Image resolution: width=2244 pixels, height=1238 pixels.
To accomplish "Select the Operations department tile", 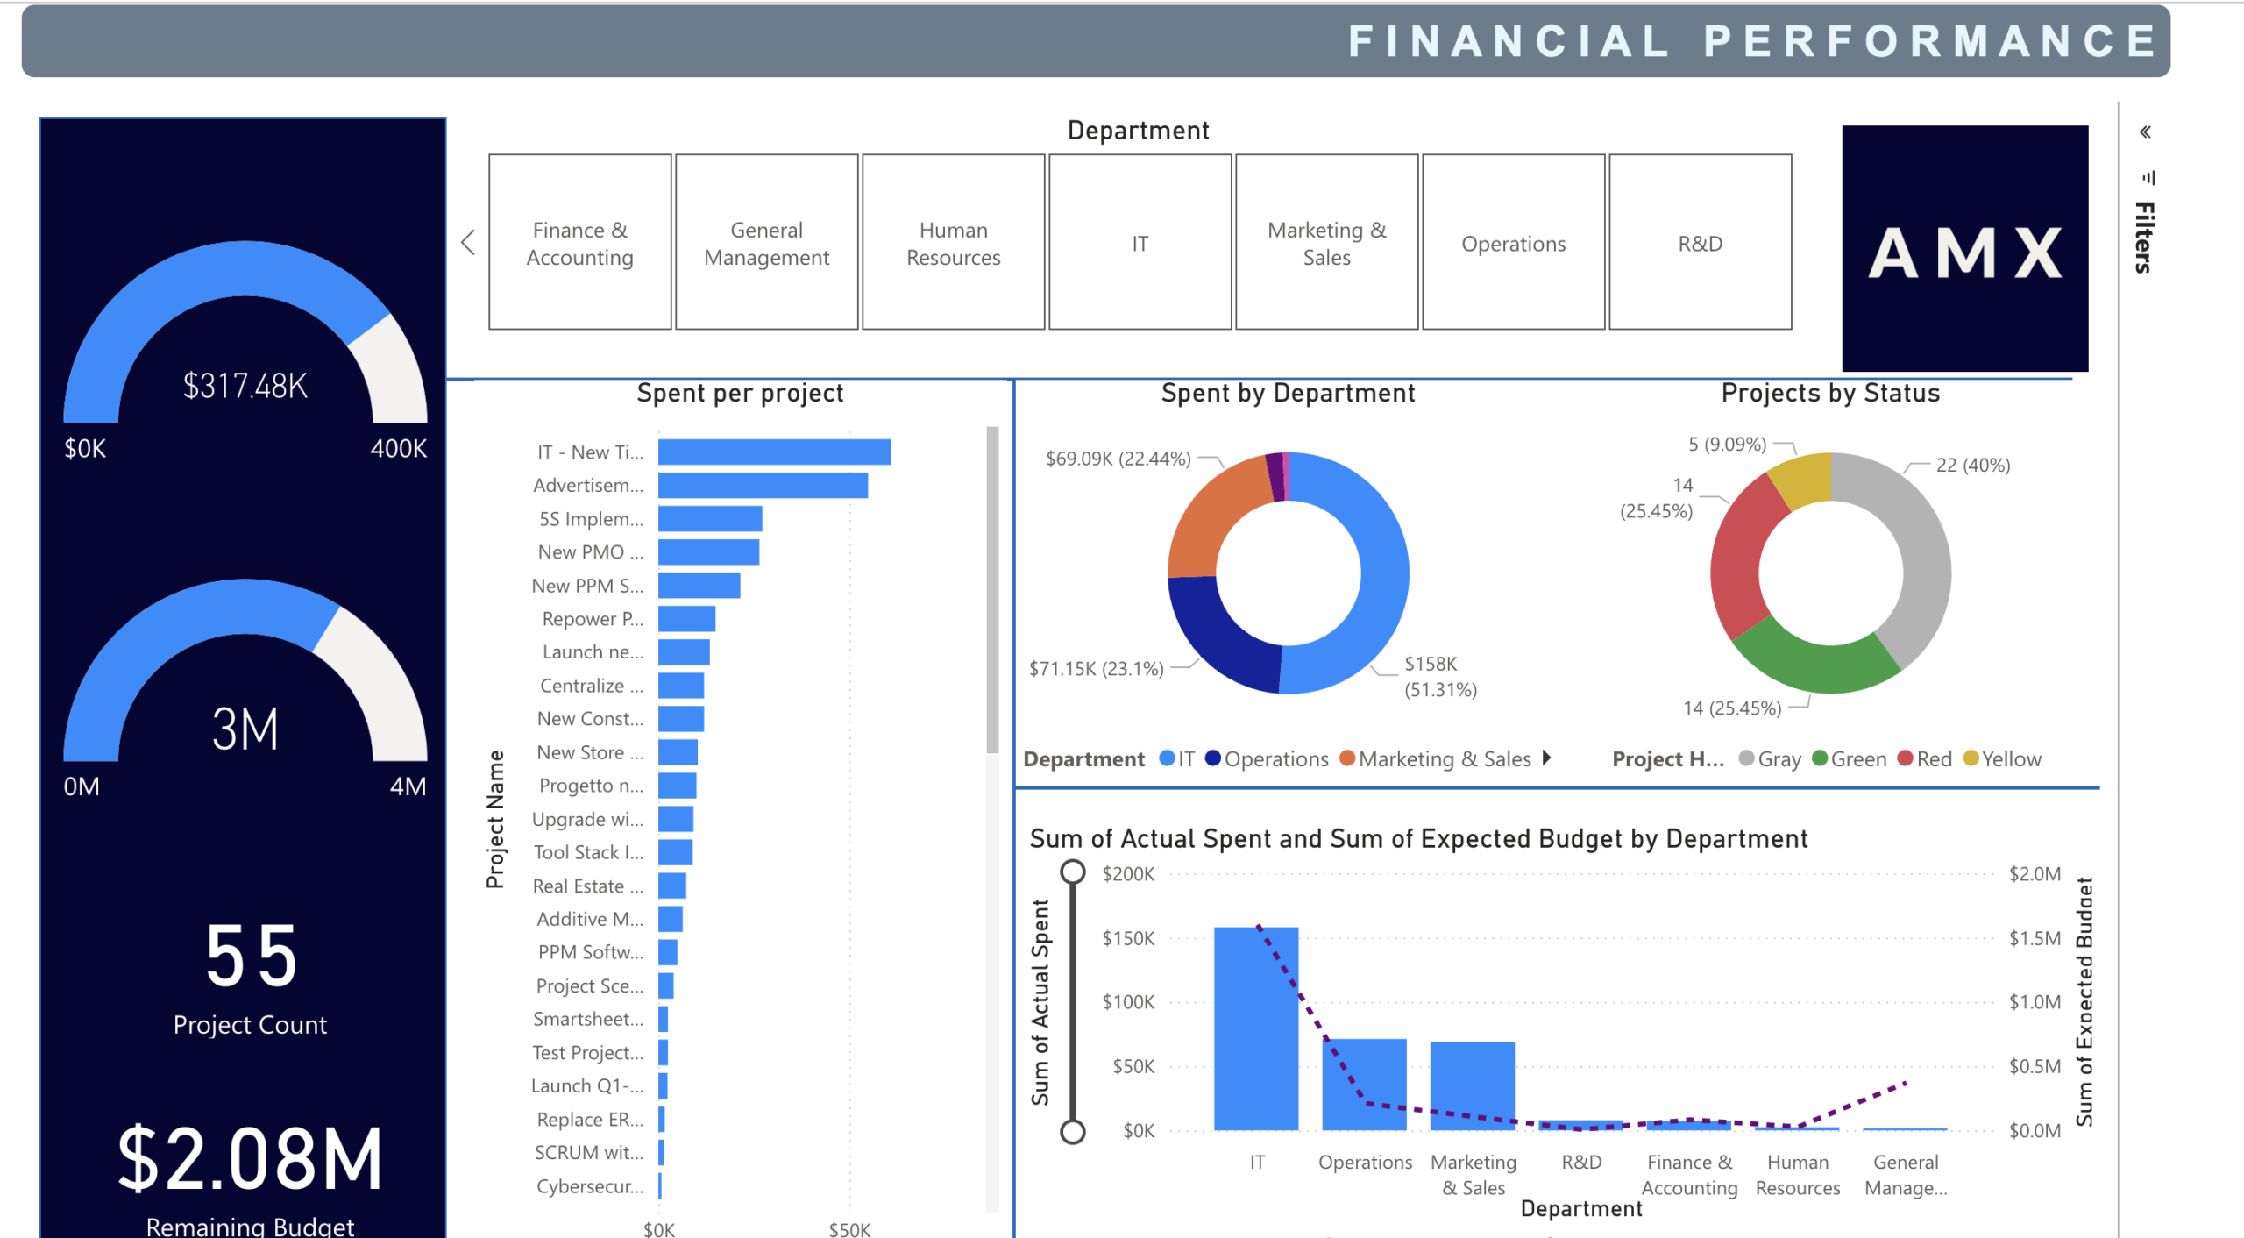I will coord(1513,243).
